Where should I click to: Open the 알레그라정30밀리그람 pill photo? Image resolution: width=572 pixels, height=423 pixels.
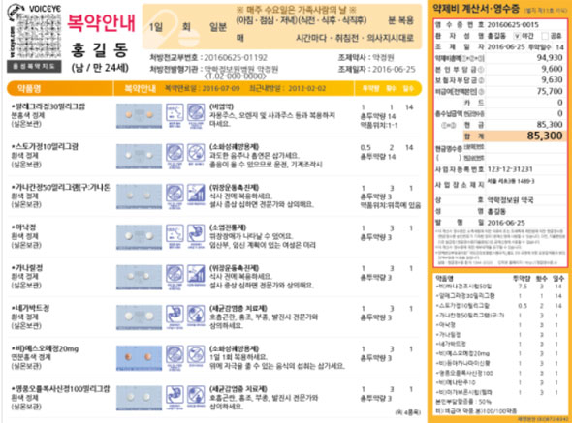(139, 116)
